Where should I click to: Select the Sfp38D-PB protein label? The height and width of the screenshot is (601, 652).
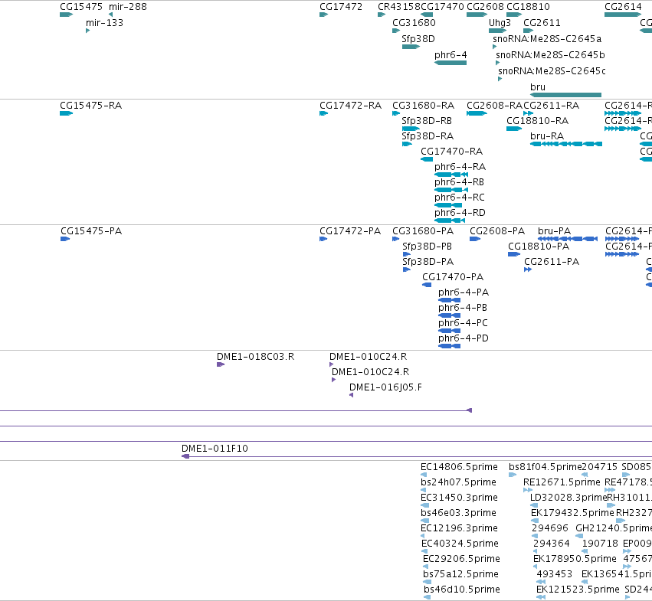coord(427,247)
